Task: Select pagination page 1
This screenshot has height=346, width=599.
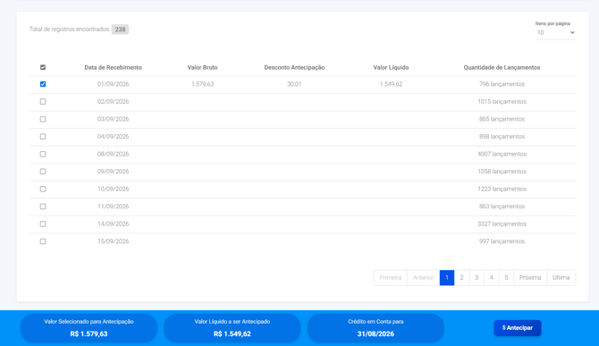Action: pyautogui.click(x=447, y=278)
